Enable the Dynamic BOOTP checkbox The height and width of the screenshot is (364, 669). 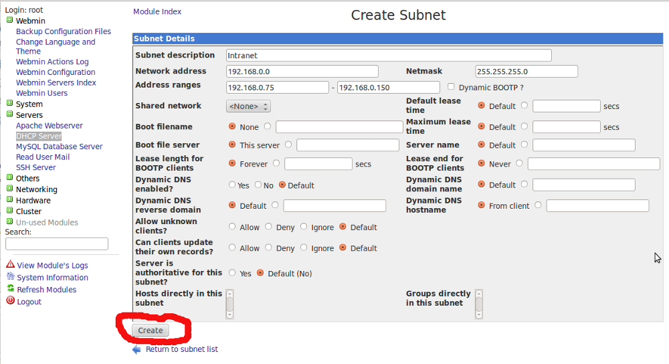pyautogui.click(x=451, y=87)
